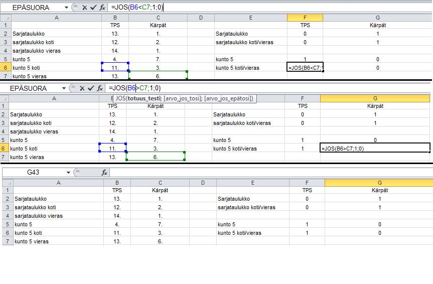Viewport: 433px width, 284px height.
Task: Click the fx icon next to the G43 name box
Action: tap(104, 173)
